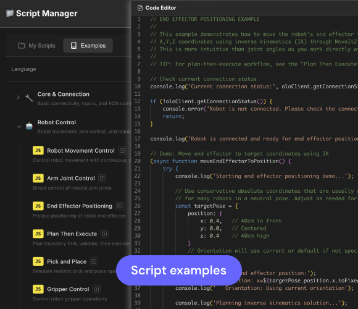Viewport: 358px width, 309px height.
Task: Open the Gripper Control example script
Action: pyautogui.click(x=68, y=289)
